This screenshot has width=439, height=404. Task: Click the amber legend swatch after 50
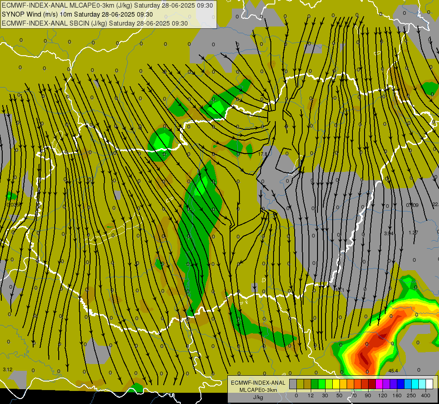(343, 384)
